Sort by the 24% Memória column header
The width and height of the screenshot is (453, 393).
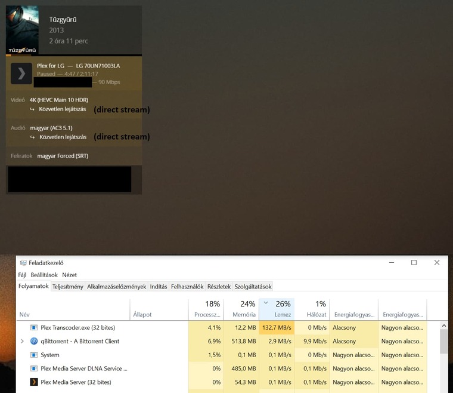(241, 309)
